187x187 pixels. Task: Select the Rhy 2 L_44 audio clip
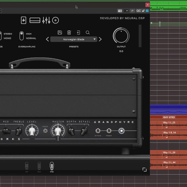[x=175, y=165]
